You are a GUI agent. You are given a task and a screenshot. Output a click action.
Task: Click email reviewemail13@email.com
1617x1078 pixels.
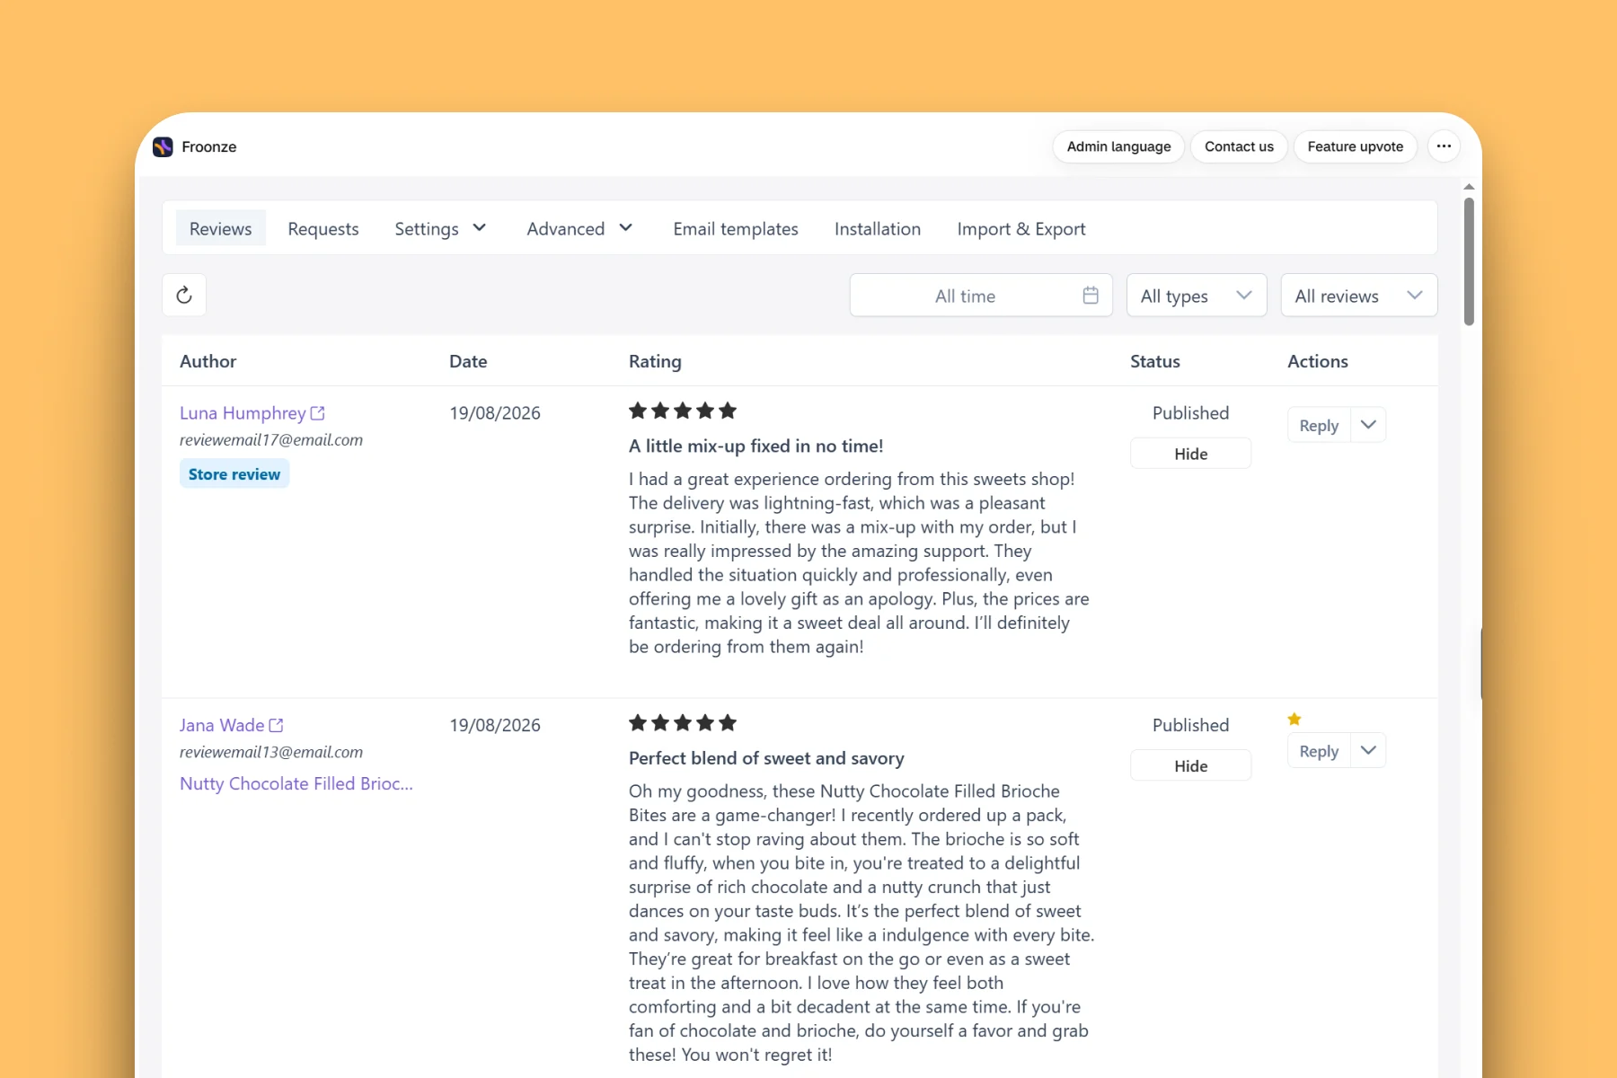[x=271, y=752]
